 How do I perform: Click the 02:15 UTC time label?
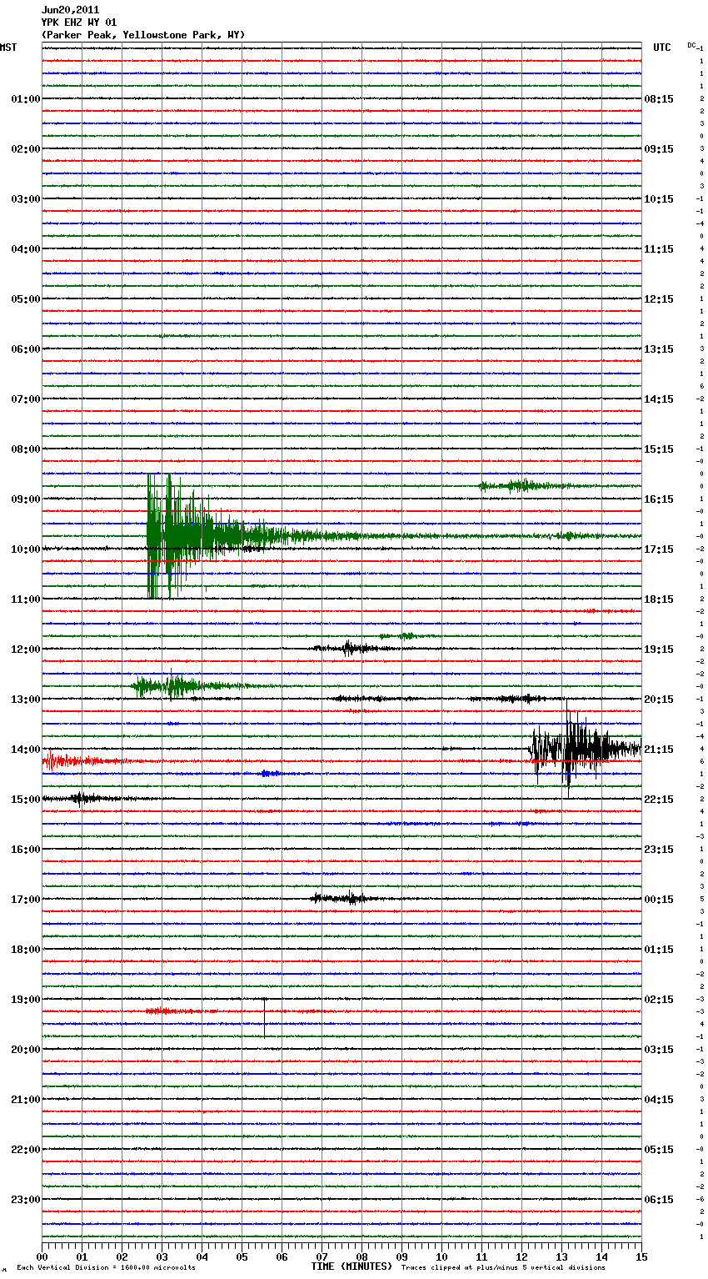coord(659,1000)
